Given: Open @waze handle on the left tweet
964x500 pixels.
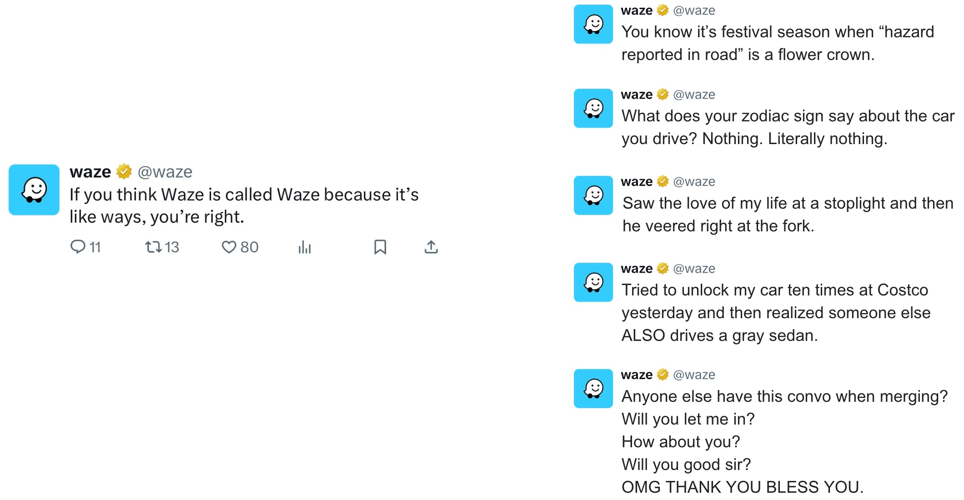Looking at the screenshot, I should tap(165, 172).
